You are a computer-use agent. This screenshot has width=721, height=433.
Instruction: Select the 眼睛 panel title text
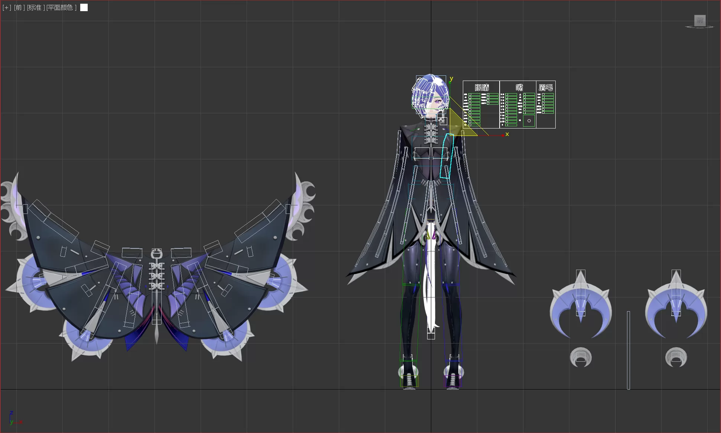point(482,88)
